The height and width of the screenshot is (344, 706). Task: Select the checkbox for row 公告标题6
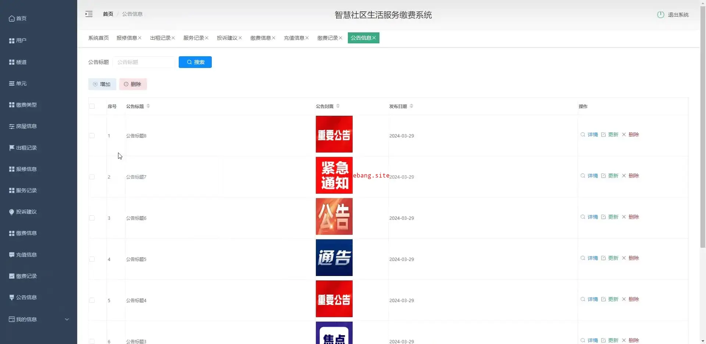point(92,218)
